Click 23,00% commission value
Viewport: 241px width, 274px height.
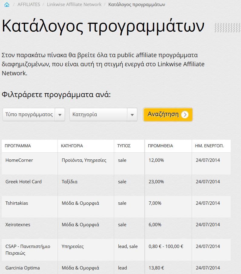[x=156, y=182]
